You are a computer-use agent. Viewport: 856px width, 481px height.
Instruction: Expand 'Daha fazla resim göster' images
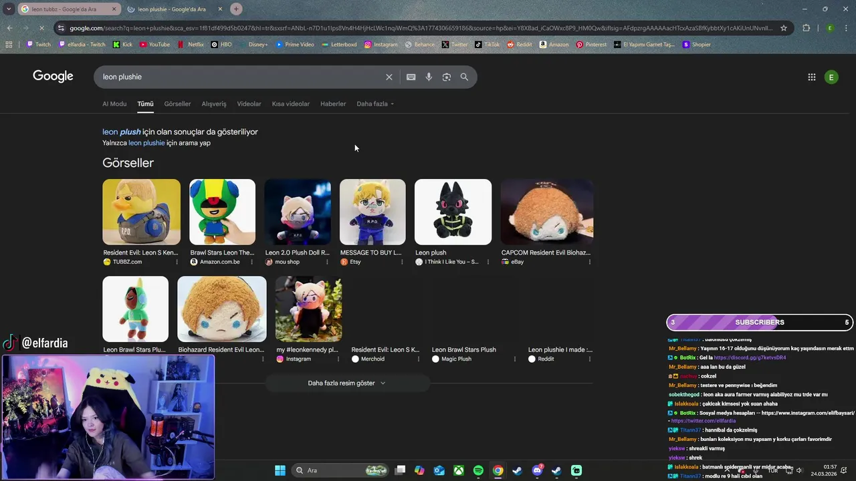tap(347, 383)
